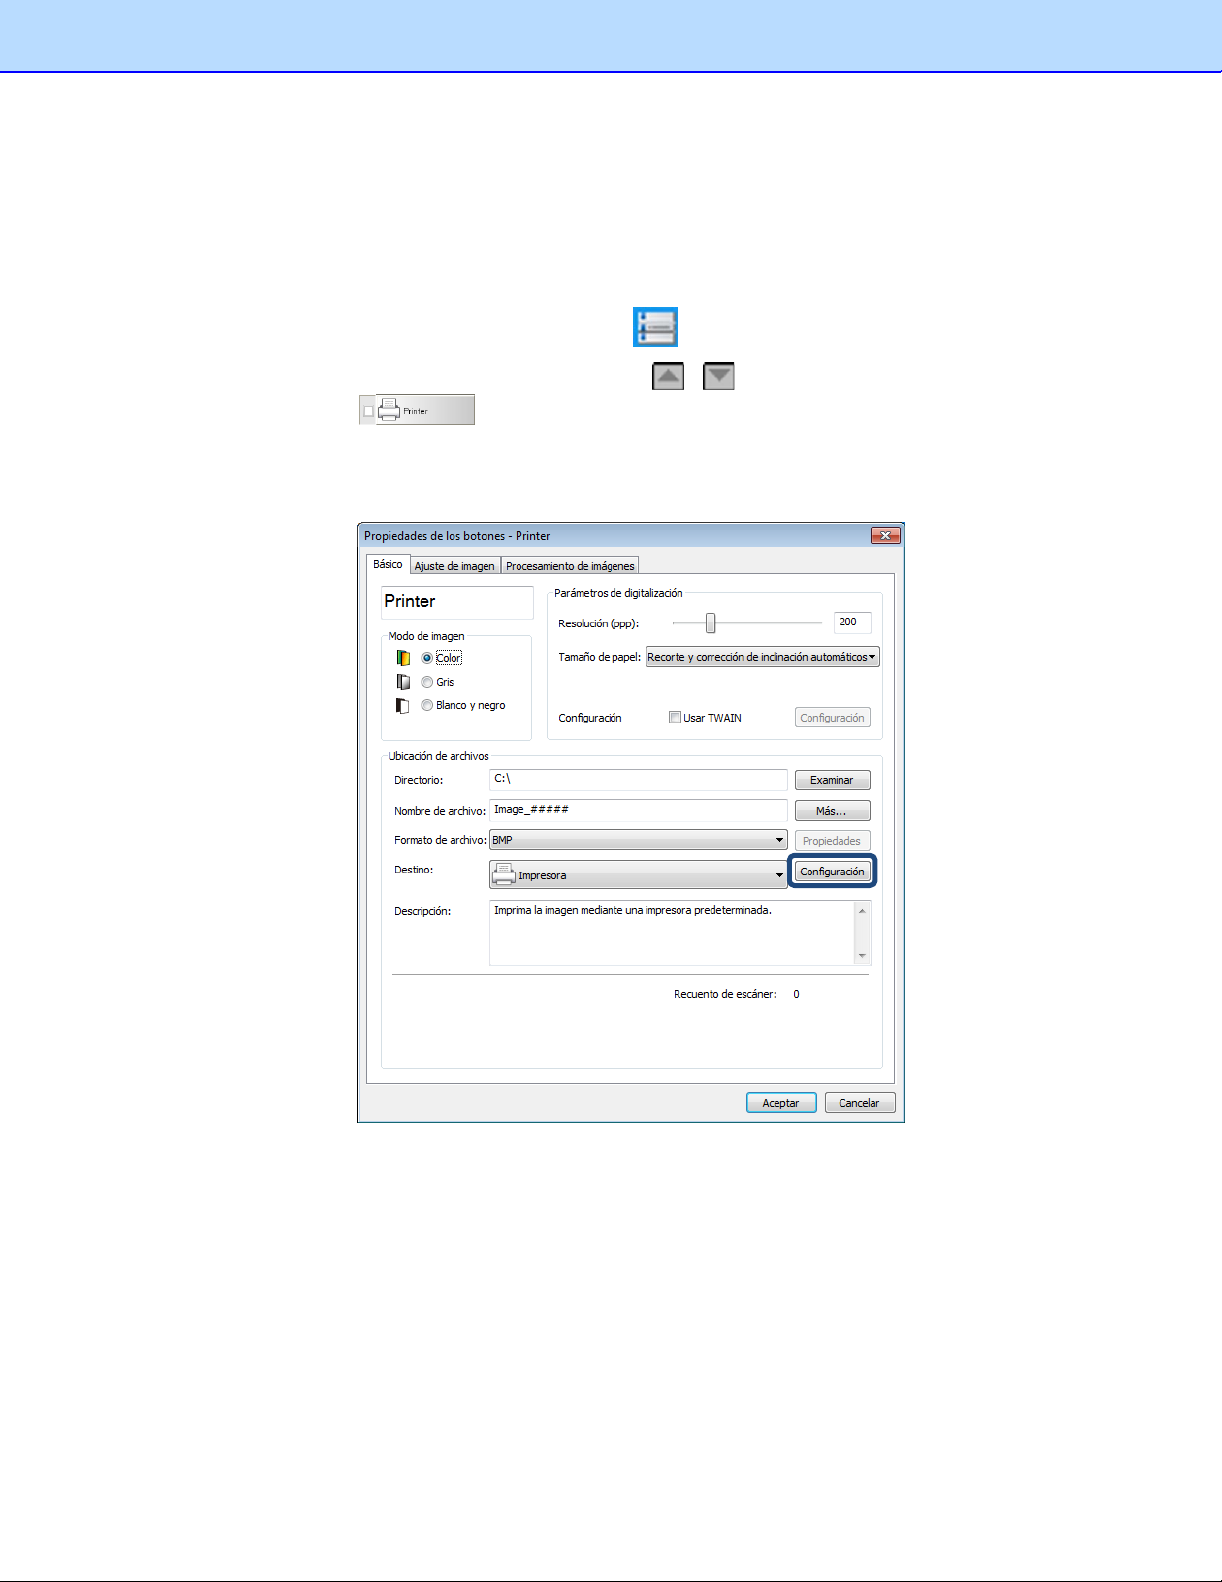
Task: Click the Gris grayscale mode icon
Action: (403, 682)
